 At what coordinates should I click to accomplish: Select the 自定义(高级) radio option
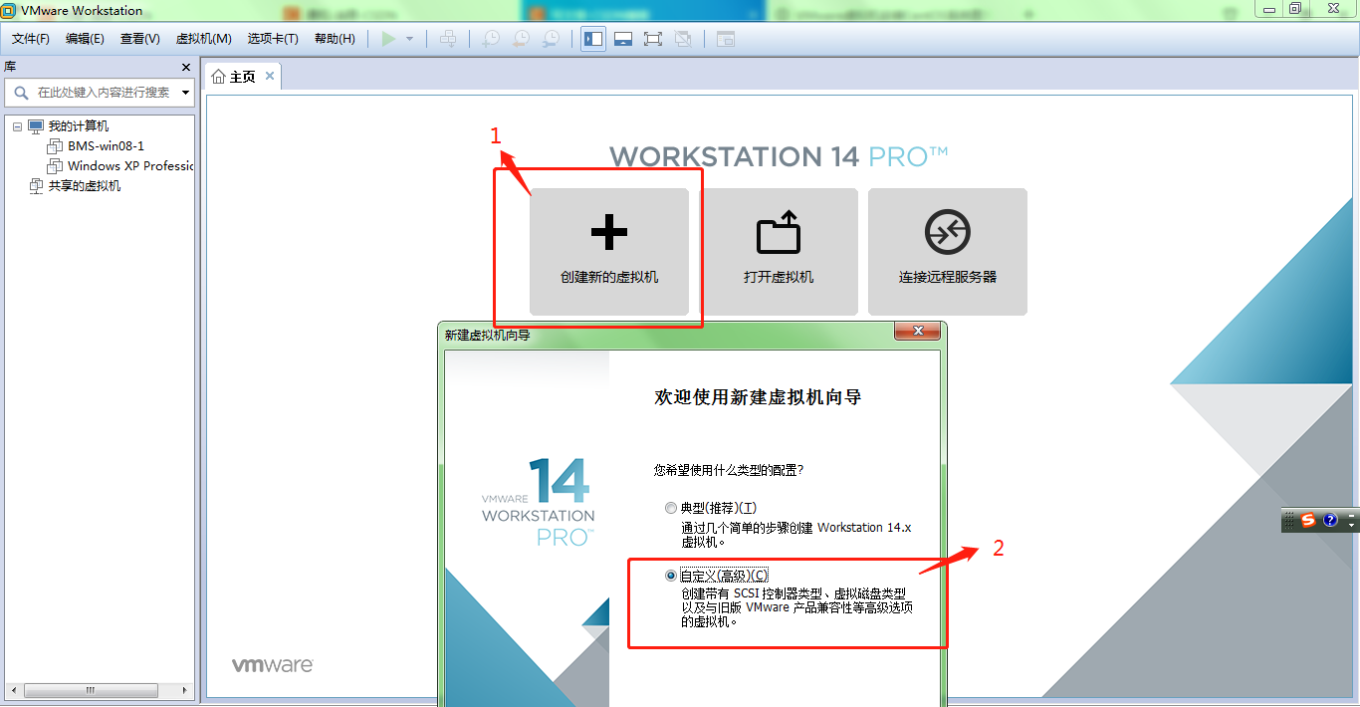click(670, 576)
